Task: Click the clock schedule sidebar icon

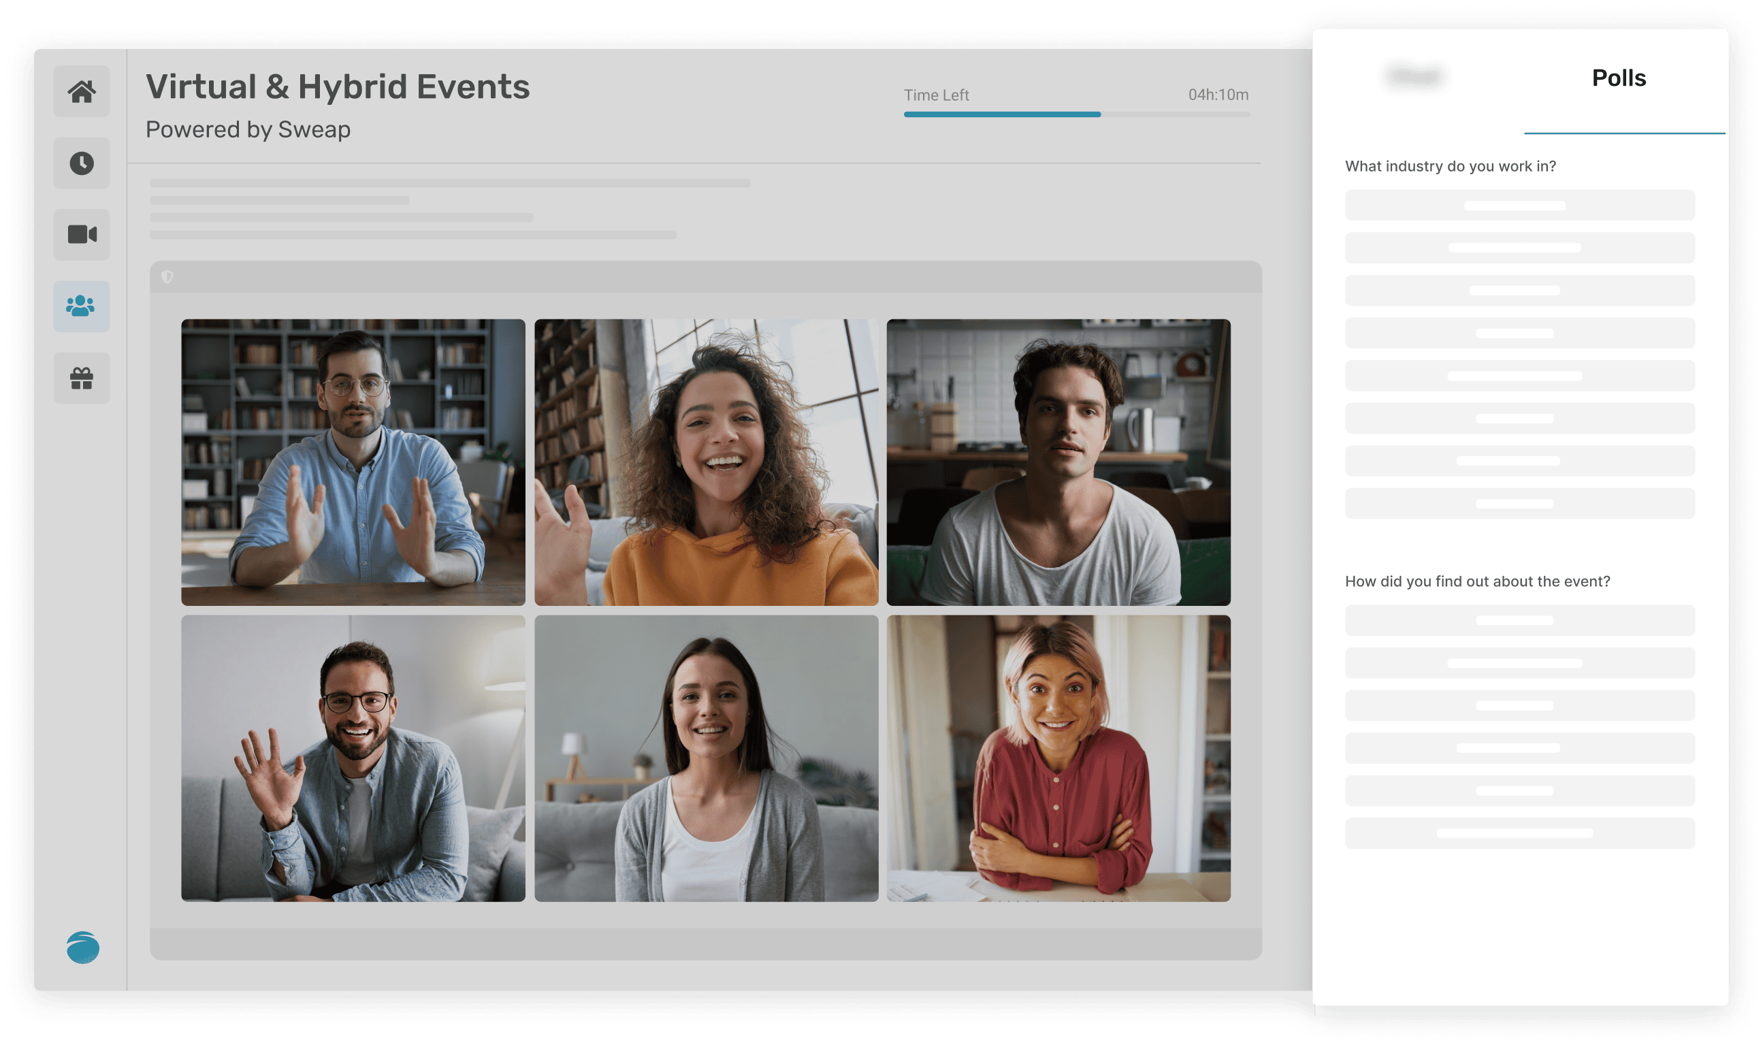Action: [82, 163]
